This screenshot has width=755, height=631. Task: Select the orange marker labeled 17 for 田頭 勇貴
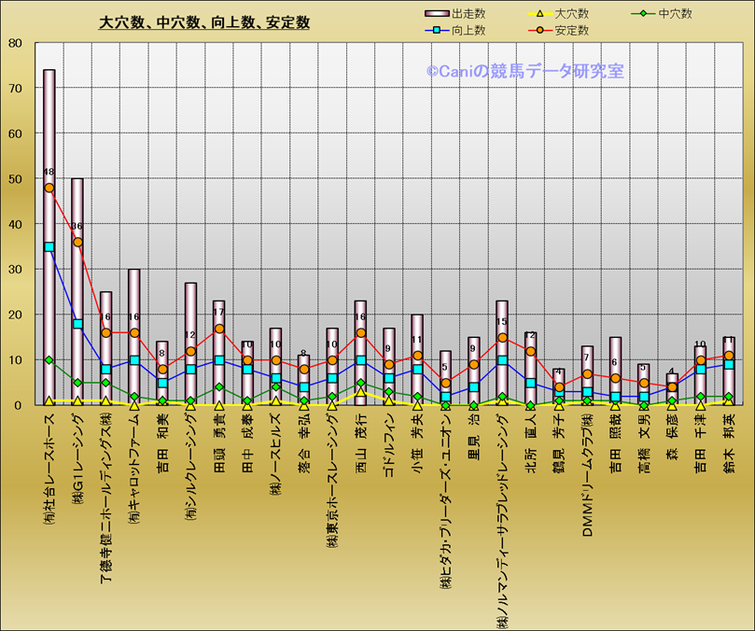(218, 329)
